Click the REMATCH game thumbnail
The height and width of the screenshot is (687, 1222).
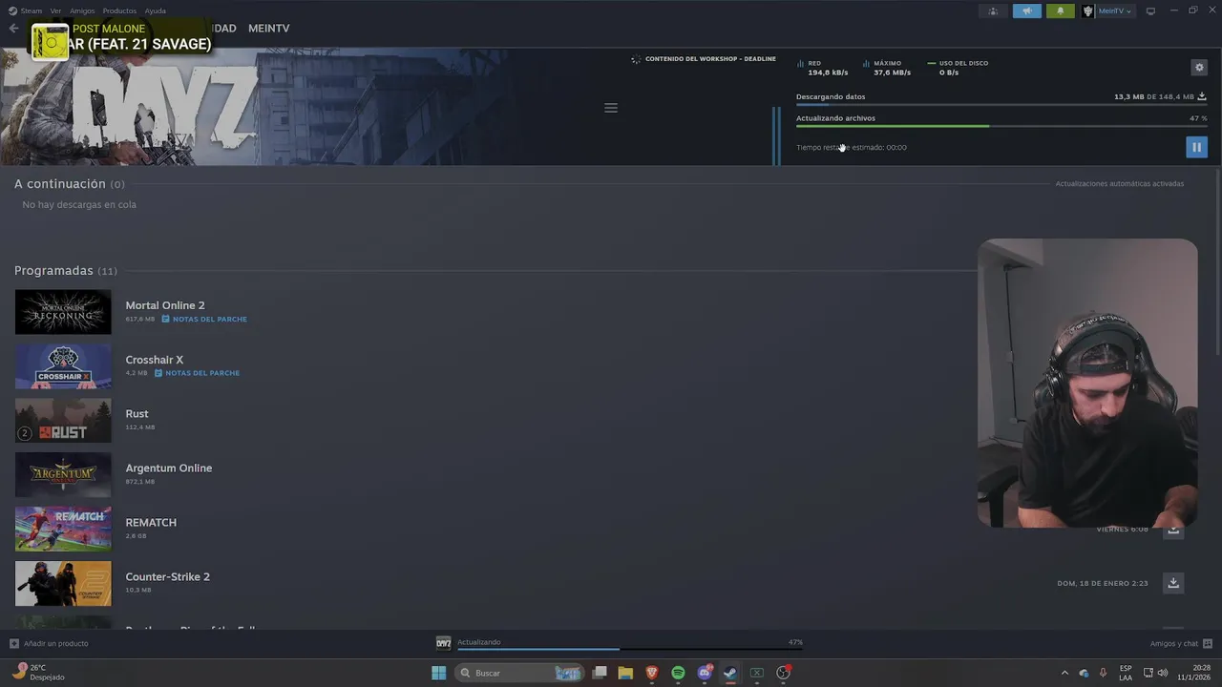pos(63,529)
